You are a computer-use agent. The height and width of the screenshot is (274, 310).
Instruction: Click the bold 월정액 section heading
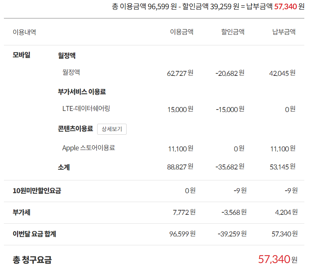click(x=67, y=56)
